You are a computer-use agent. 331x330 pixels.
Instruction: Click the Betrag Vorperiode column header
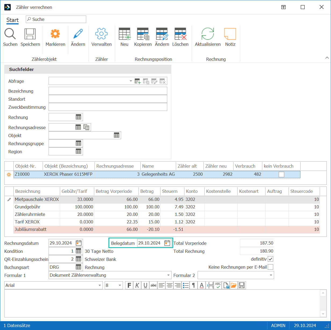[116, 191]
